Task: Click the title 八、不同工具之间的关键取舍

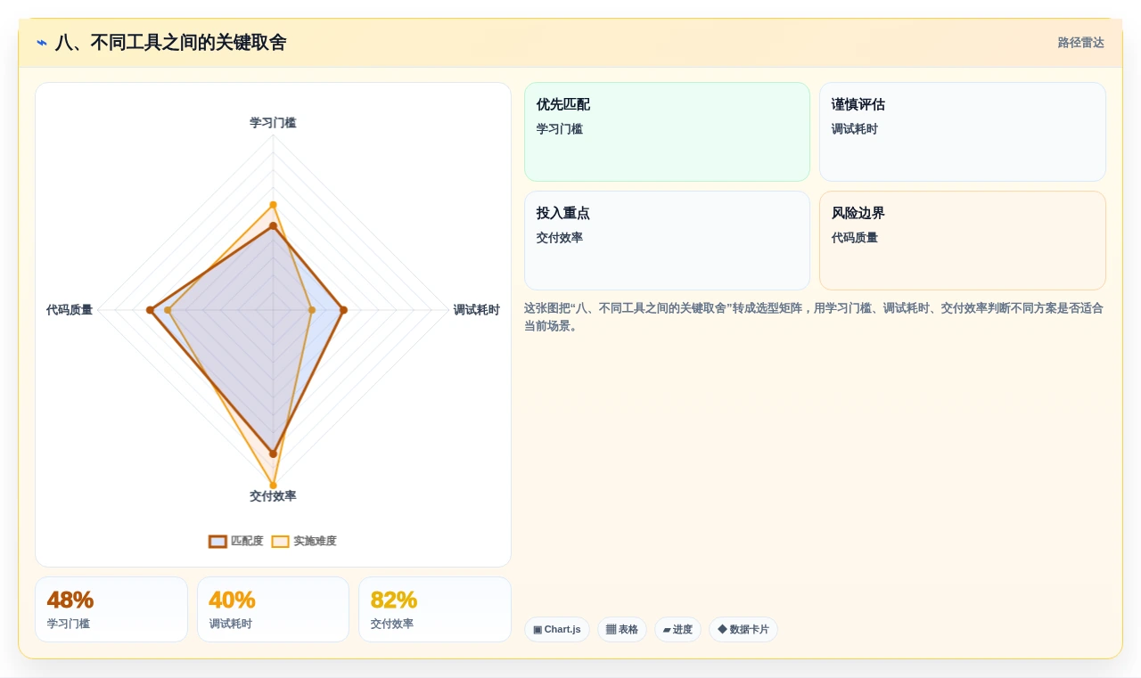Action: (170, 43)
